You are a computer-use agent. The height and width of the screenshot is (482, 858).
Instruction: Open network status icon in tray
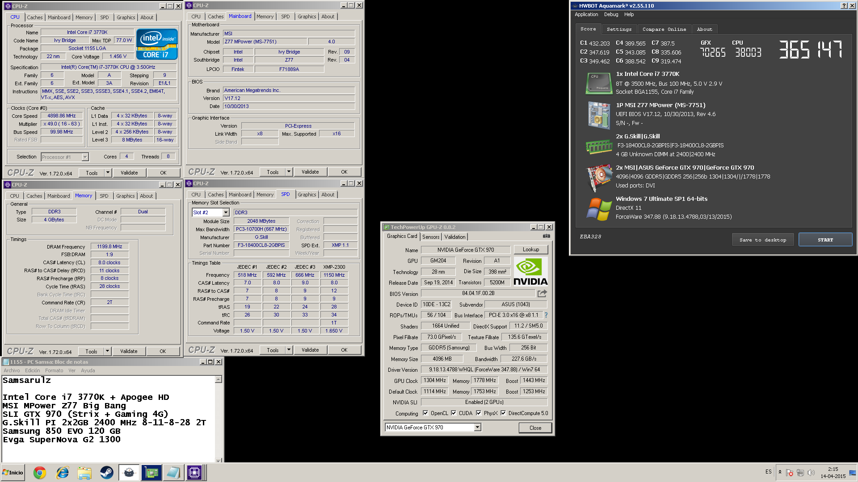tap(800, 473)
